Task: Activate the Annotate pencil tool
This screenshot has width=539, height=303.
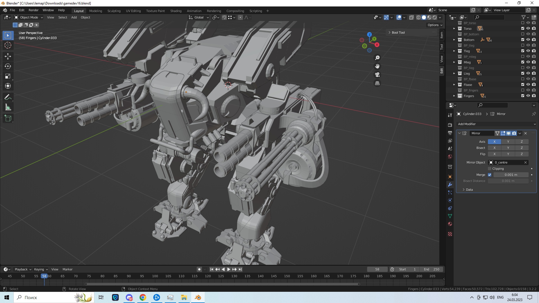Action: tap(8, 97)
